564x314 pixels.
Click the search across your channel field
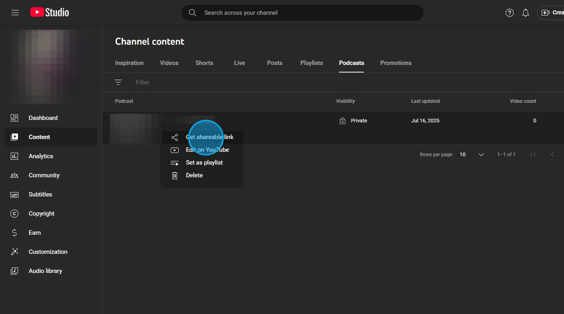[303, 13]
